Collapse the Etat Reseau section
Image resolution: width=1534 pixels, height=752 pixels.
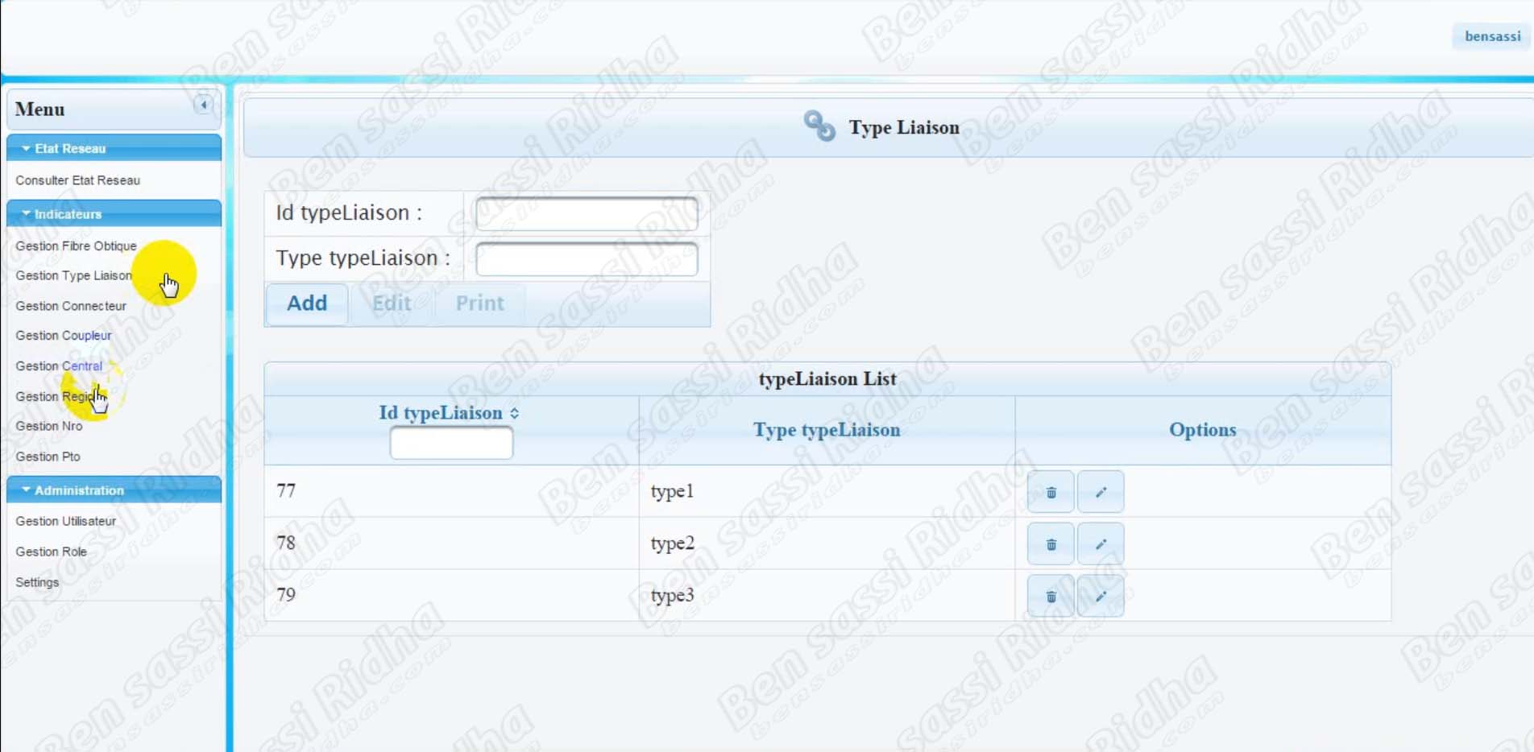click(26, 148)
